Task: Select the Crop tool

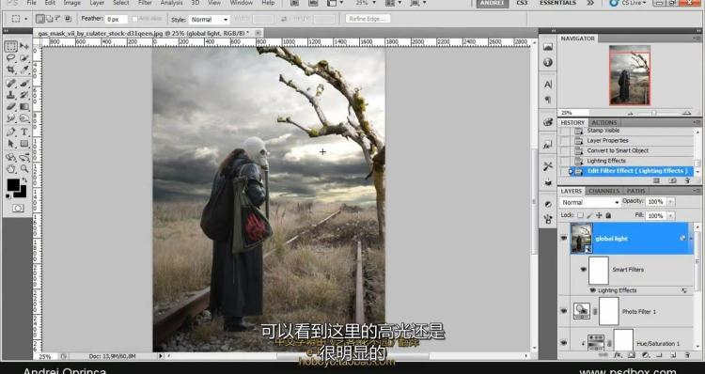Action: point(10,70)
